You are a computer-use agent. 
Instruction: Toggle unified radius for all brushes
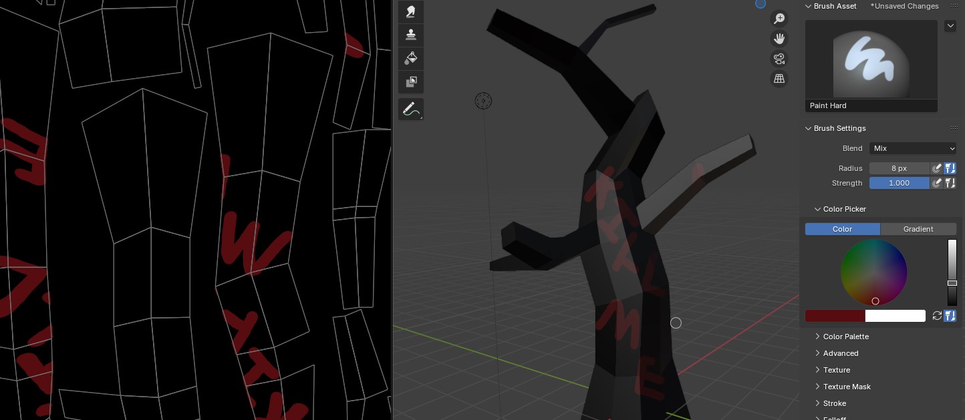(950, 168)
